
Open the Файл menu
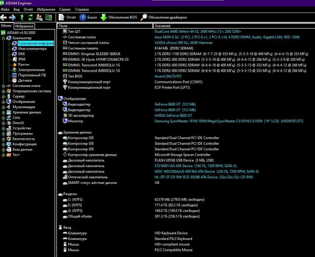pyautogui.click(x=5, y=9)
